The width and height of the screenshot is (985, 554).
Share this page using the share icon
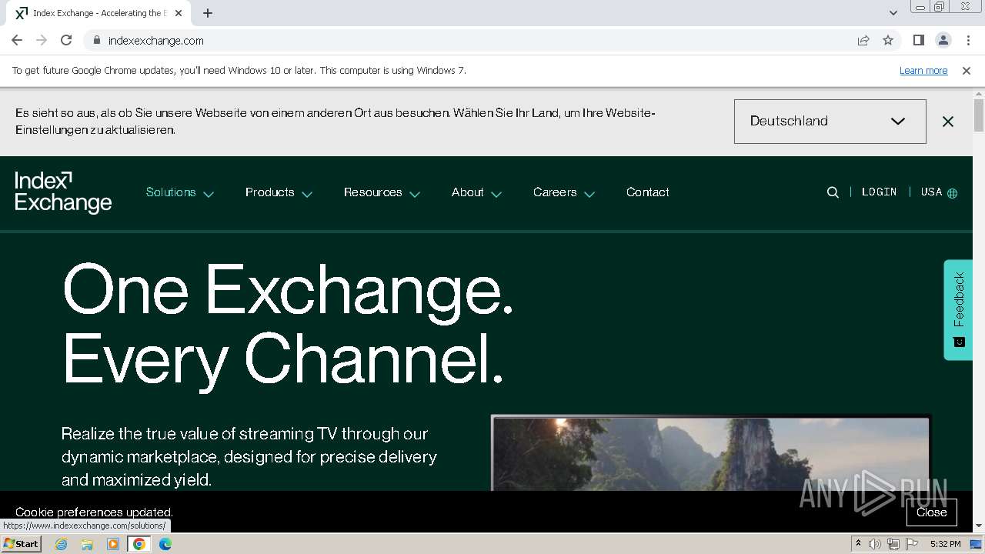point(863,40)
